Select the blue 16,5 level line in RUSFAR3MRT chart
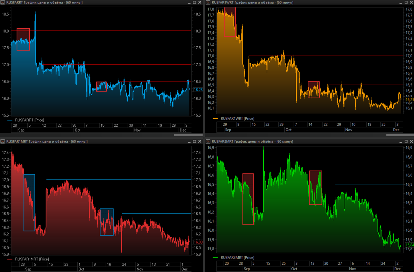The width and height of the screenshot is (414, 272). tap(369, 184)
